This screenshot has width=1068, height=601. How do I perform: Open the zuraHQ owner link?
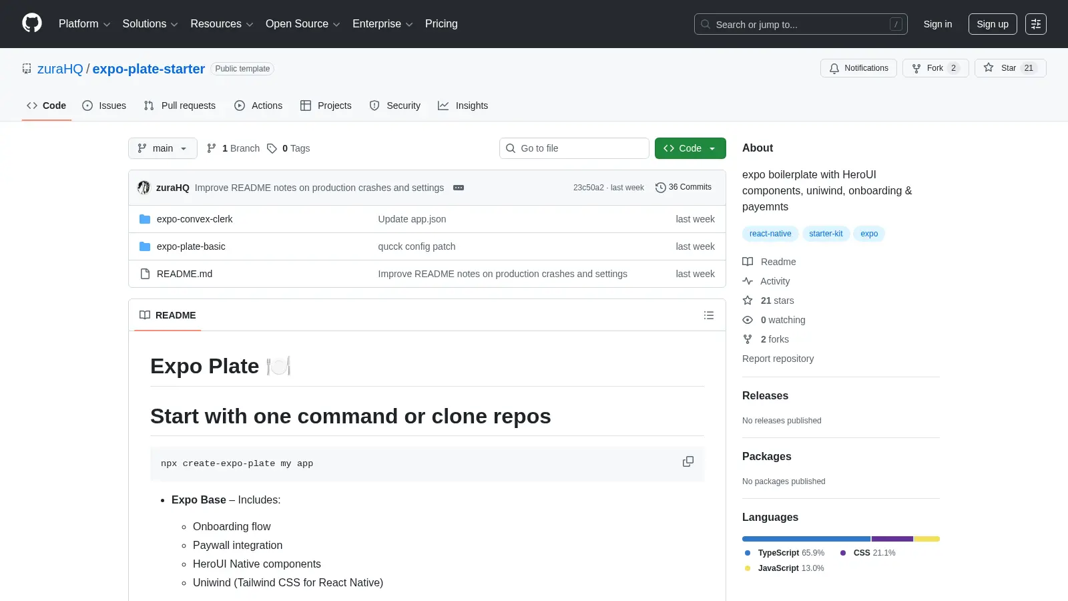click(x=60, y=69)
